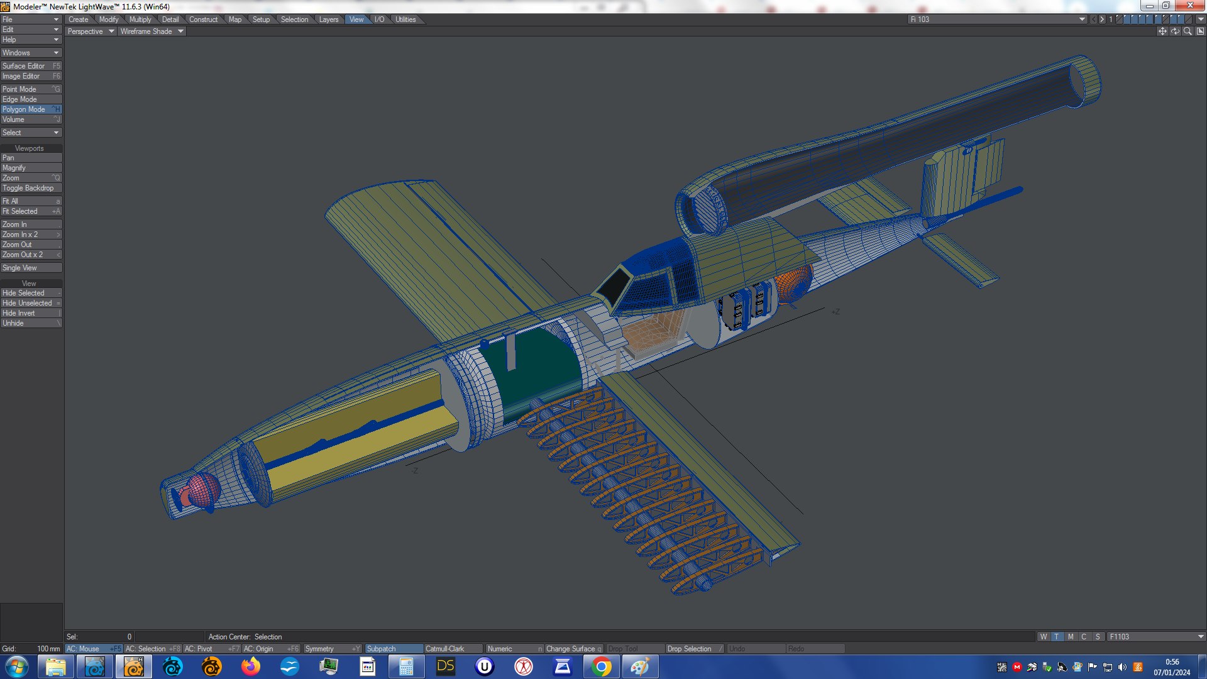Open the Perspective view type dropdown
1207x679 pixels.
91,31
